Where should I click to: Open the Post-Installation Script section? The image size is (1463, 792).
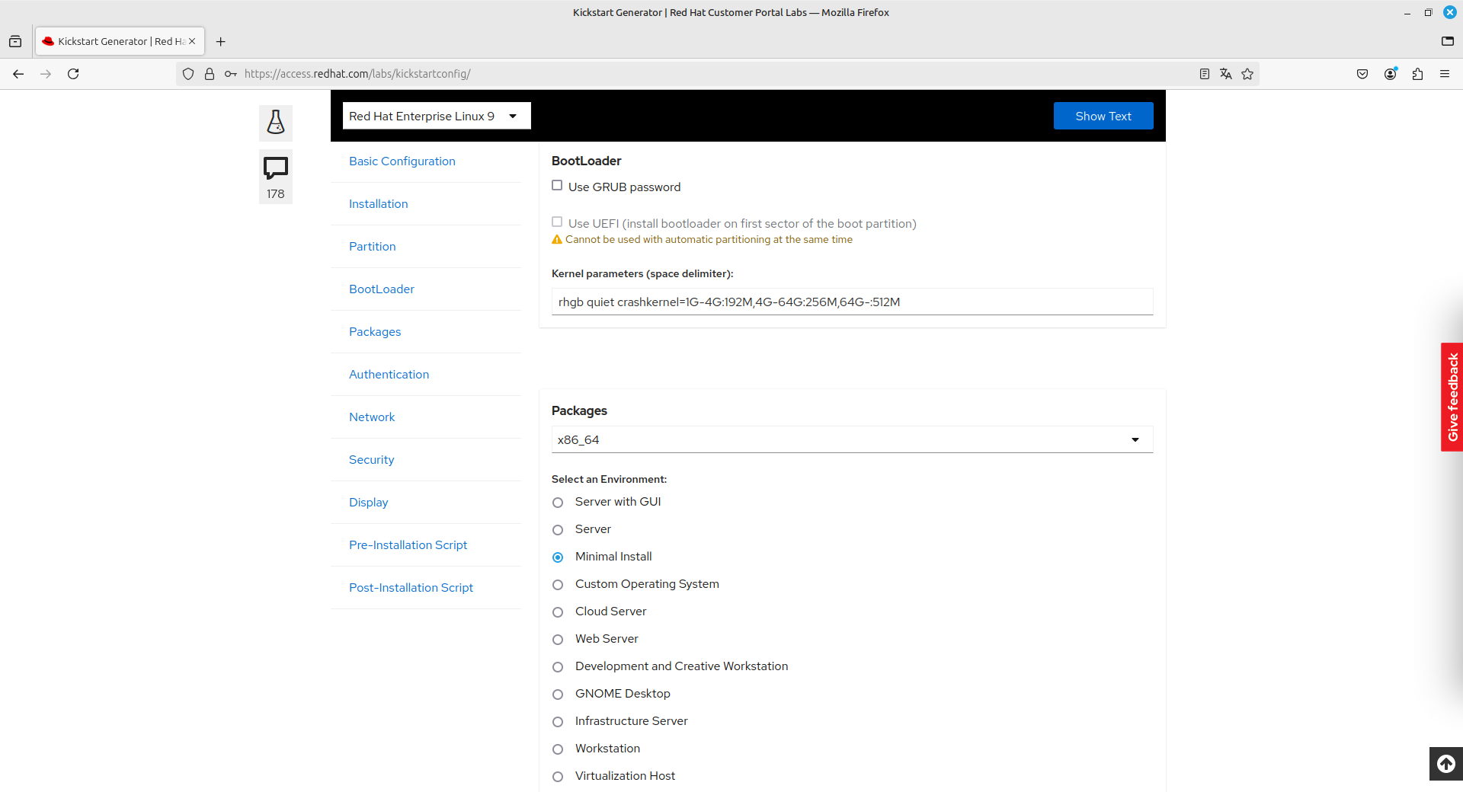411,588
